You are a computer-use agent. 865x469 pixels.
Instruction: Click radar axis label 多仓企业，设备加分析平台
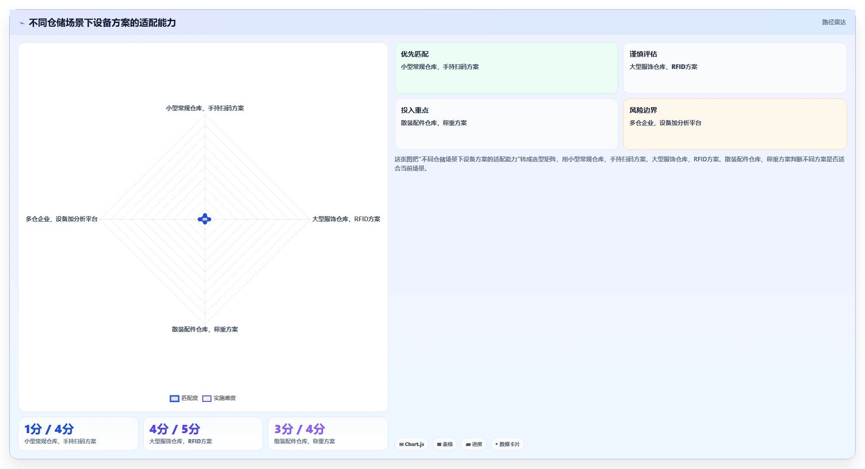coord(62,219)
